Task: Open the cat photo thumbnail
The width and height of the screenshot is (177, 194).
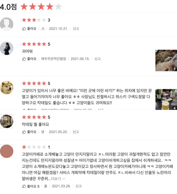Action: (x=166, y=60)
